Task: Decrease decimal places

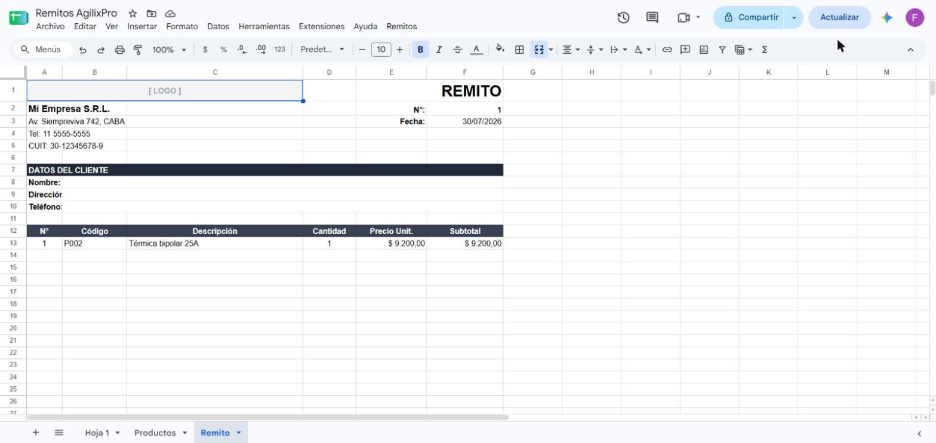Action: (x=242, y=50)
